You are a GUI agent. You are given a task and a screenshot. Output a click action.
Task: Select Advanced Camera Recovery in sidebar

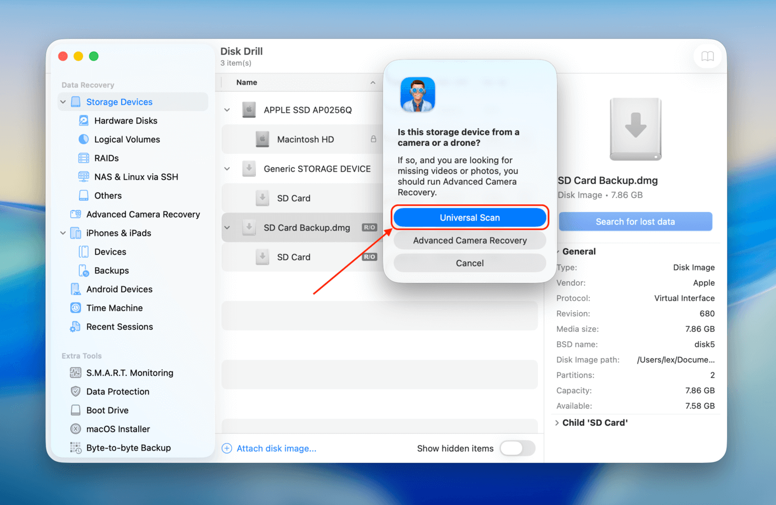(x=143, y=214)
